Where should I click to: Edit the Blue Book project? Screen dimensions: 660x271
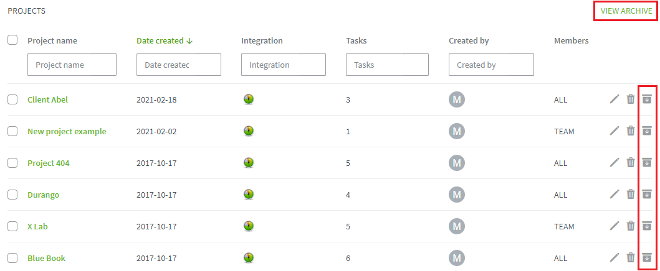pyautogui.click(x=615, y=257)
